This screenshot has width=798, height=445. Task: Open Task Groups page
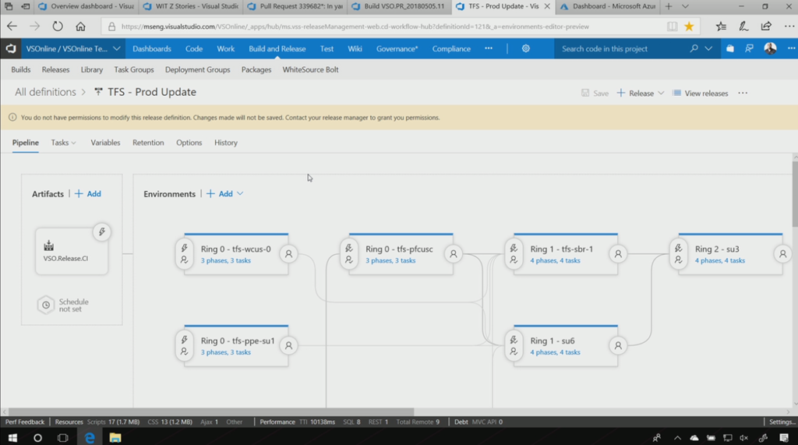(x=134, y=70)
